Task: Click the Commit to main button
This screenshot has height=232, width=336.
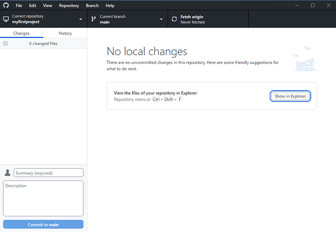Action: (43, 225)
